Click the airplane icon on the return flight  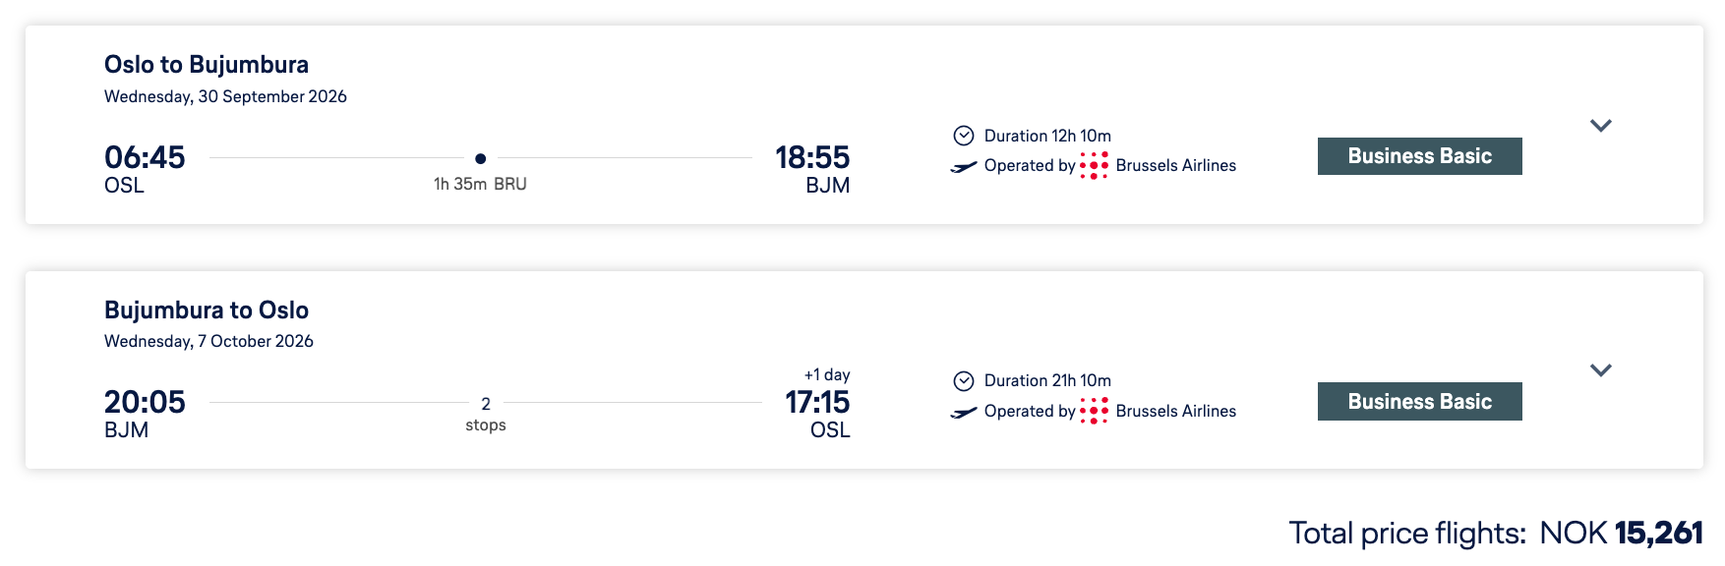pos(964,412)
